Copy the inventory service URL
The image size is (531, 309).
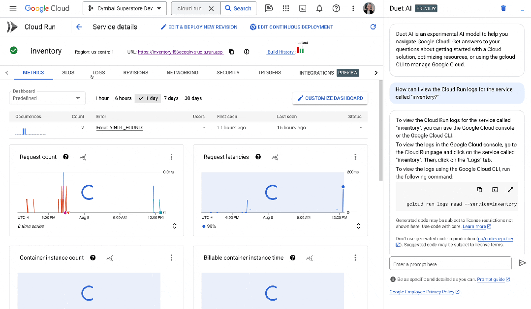coord(231,52)
